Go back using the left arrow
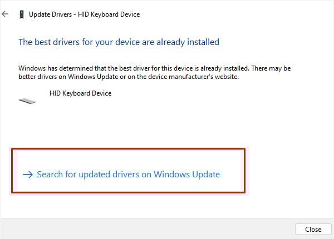Viewport: 334px width, 239px height. [x=5, y=14]
